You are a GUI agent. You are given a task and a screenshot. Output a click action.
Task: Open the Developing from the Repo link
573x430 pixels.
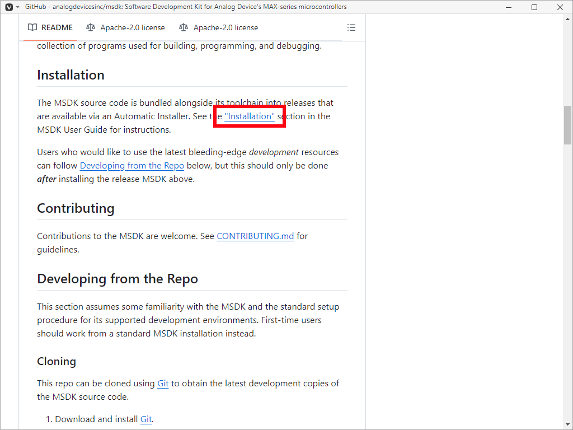(x=132, y=166)
